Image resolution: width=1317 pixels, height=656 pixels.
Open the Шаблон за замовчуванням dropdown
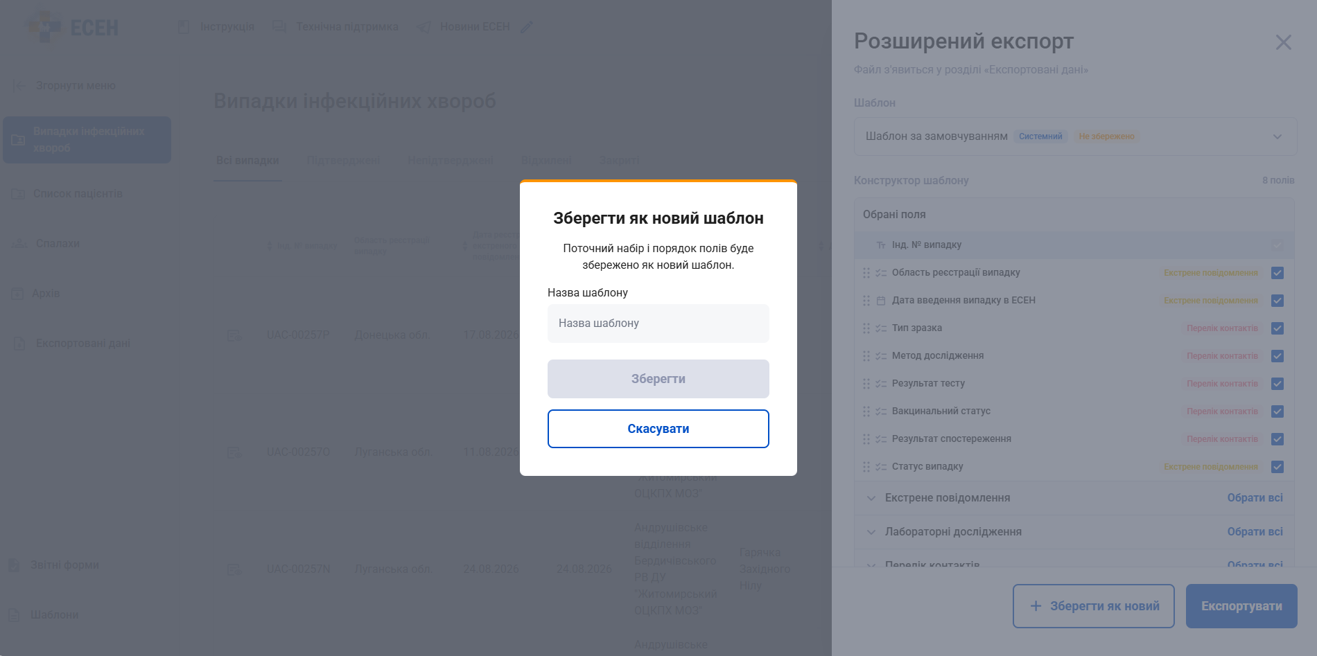[1075, 136]
